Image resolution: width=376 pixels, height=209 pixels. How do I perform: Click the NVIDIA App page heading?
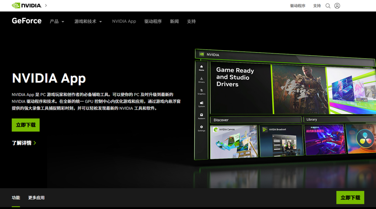click(49, 78)
